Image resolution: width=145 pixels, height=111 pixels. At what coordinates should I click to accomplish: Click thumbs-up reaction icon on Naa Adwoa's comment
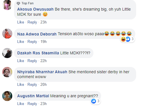[x=128, y=39]
